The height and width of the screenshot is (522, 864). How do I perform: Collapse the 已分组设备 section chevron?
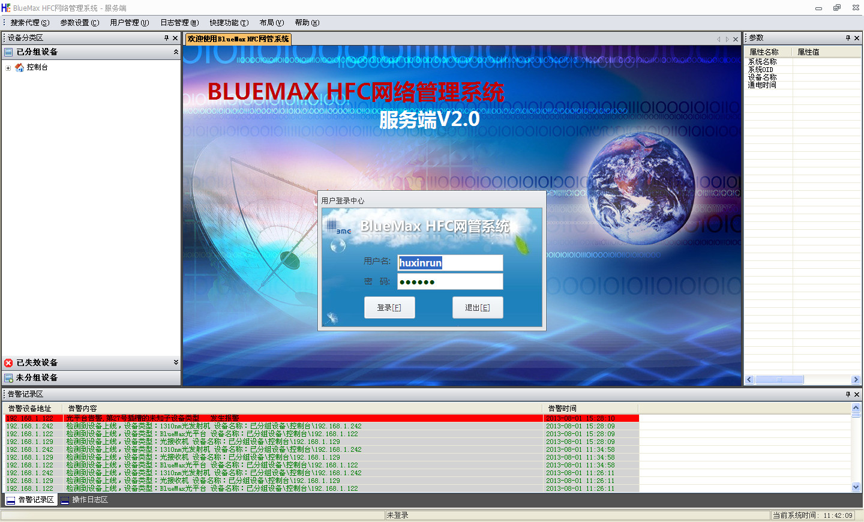[x=176, y=52]
